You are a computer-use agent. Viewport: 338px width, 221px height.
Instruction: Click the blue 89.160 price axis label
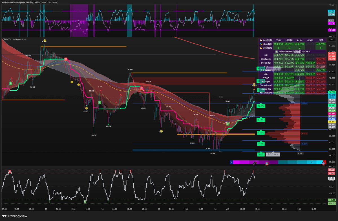click(x=332, y=119)
